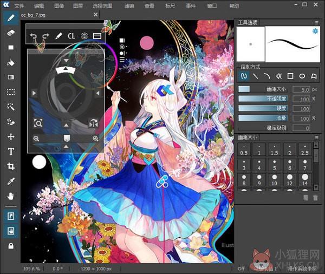
Task: Select polyline drawing mode
Action: pos(279,76)
